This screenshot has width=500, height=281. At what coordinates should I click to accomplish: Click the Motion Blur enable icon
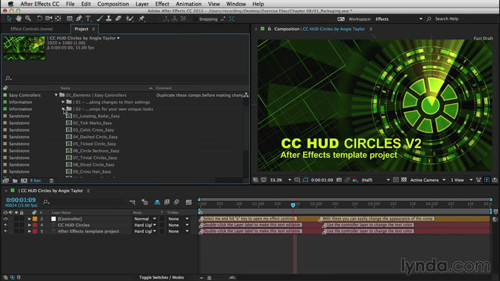[176, 202]
